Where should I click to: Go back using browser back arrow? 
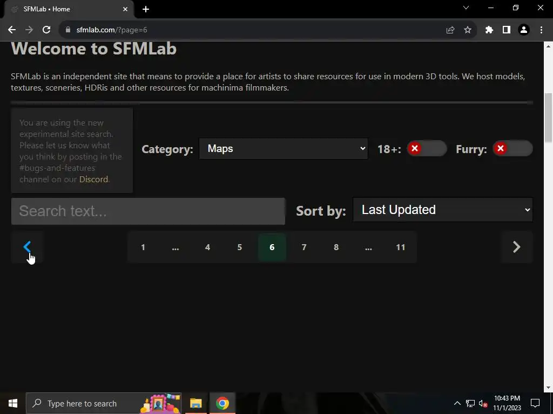point(12,30)
